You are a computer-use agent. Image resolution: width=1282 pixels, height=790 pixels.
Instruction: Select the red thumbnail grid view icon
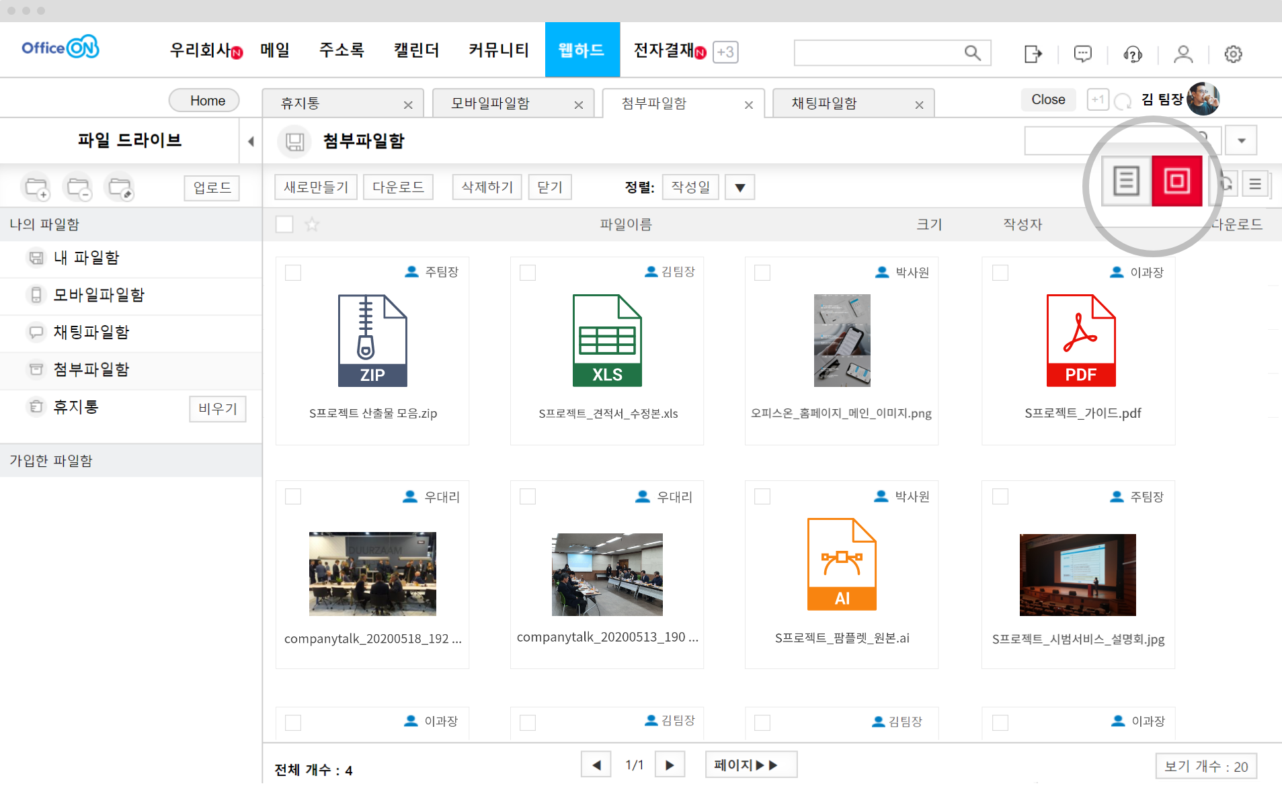[1176, 181]
